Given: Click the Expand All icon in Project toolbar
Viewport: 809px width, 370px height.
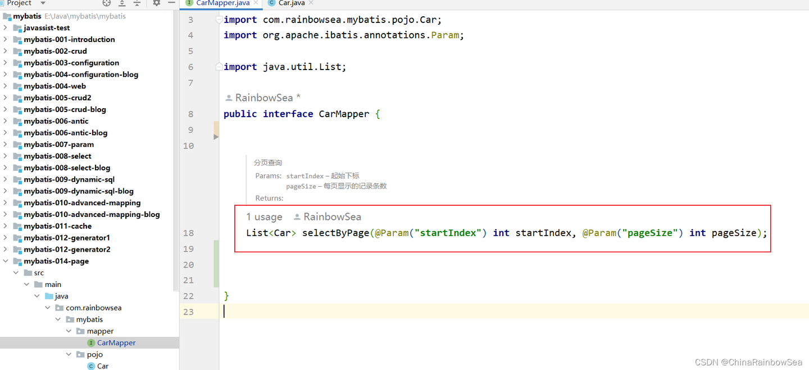Looking at the screenshot, I should tap(121, 3).
